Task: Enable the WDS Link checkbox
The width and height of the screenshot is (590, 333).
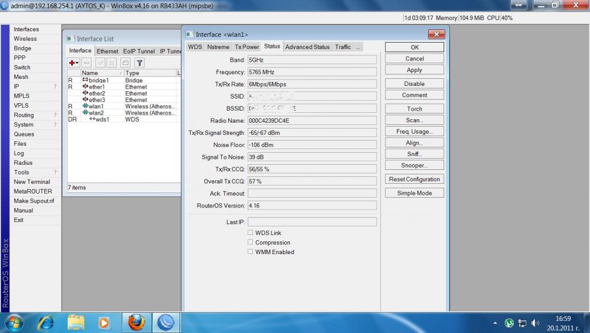Action: click(250, 233)
